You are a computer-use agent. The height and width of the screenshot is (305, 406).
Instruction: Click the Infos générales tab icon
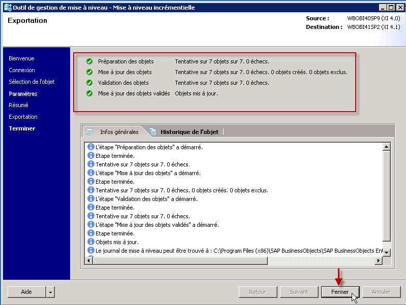(x=90, y=131)
